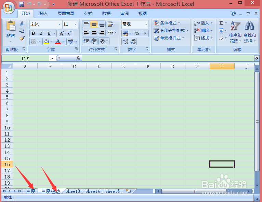The image size is (262, 202).
Task: Align text right
Action: pos(102,33)
